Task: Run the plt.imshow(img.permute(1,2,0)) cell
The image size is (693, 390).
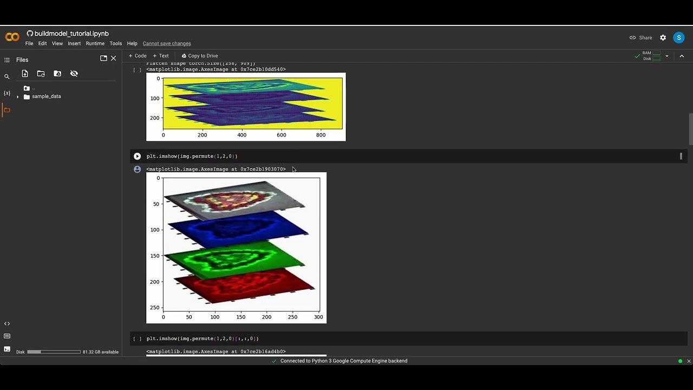Action: [x=137, y=156]
